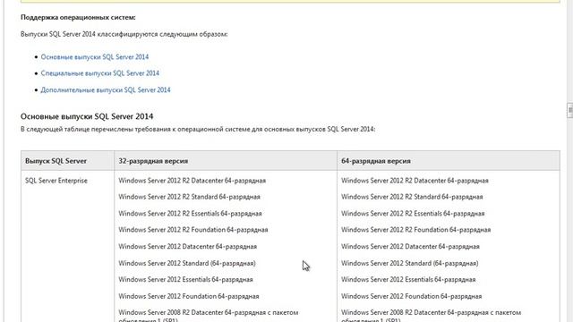Image resolution: width=573 pixels, height=322 pixels.
Task: Open link Основные выпуски SQL Server 2014
Action: pos(95,57)
